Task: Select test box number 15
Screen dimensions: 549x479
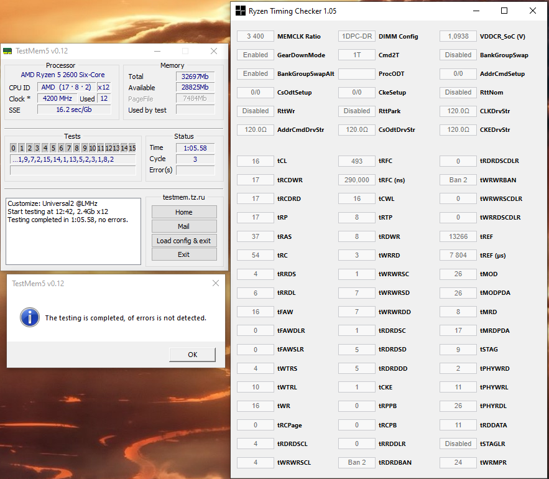Action: [132, 148]
